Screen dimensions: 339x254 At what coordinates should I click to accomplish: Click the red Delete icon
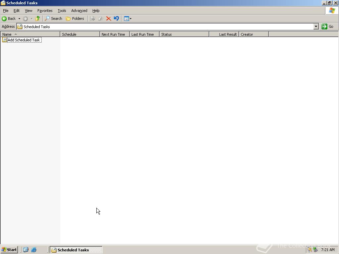click(x=109, y=19)
